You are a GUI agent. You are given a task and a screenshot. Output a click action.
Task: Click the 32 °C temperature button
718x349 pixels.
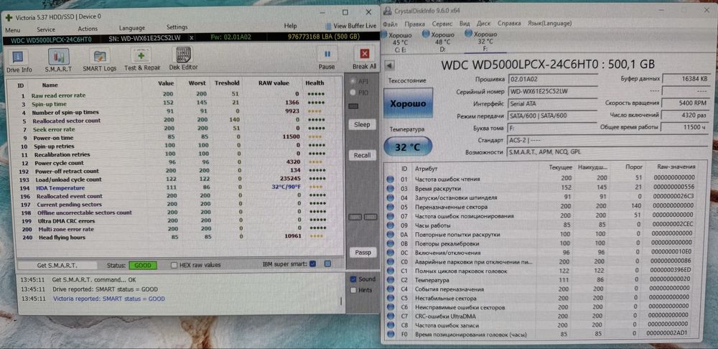point(408,147)
